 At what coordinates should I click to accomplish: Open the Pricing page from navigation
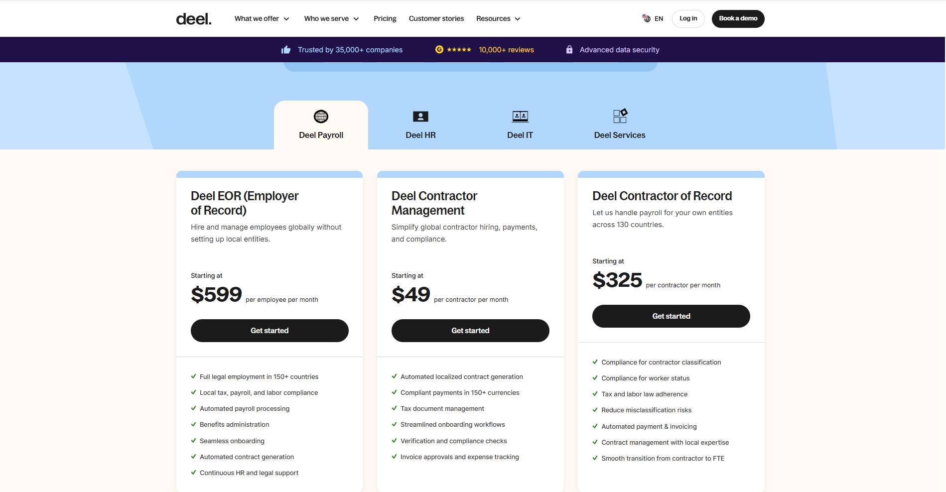[x=385, y=18]
